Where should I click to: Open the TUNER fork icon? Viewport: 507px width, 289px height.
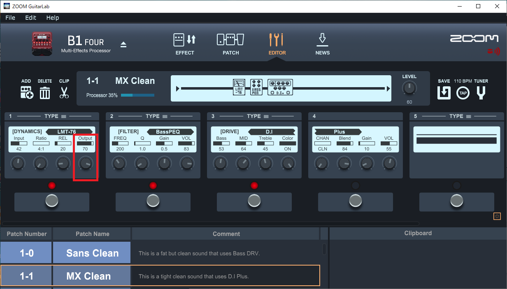click(x=481, y=93)
